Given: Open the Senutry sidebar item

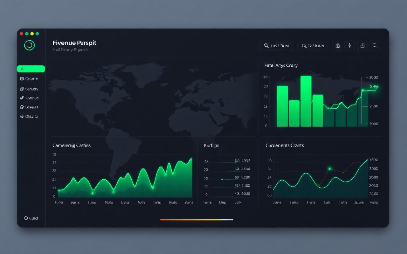Looking at the screenshot, I should click(x=29, y=89).
